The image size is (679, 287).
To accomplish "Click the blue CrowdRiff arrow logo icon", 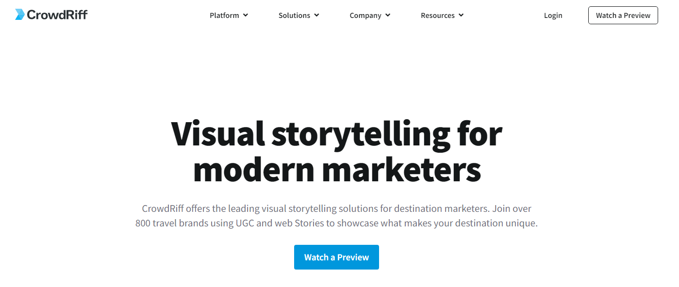I will click(x=20, y=15).
